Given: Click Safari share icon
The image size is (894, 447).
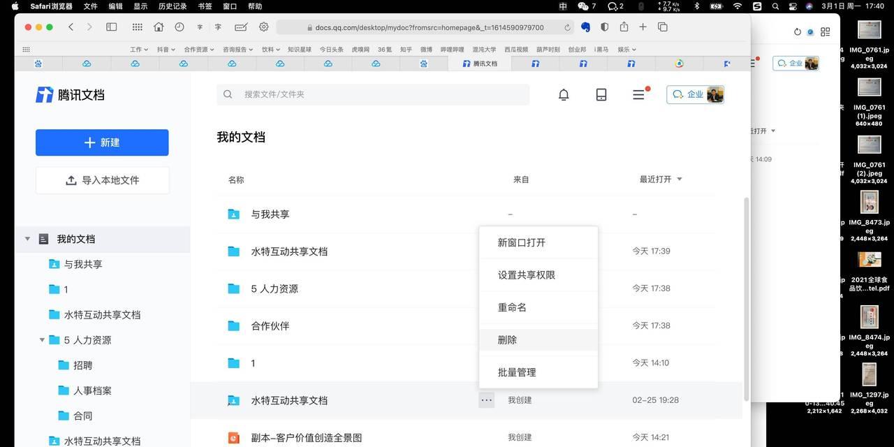Looking at the screenshot, I should pyautogui.click(x=624, y=27).
